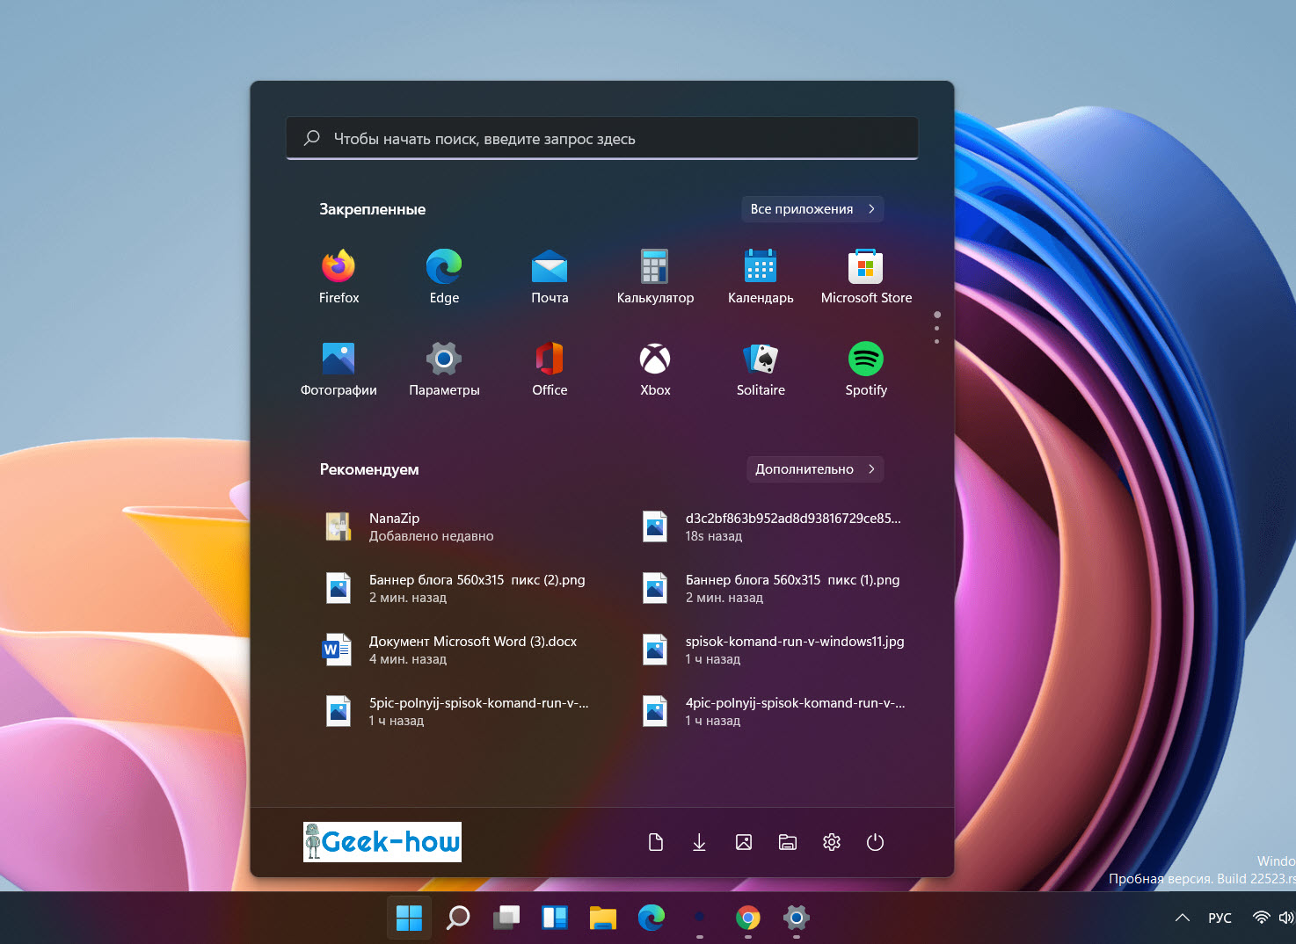This screenshot has width=1296, height=944.
Task: Focus the Start menu search box
Action: [602, 138]
